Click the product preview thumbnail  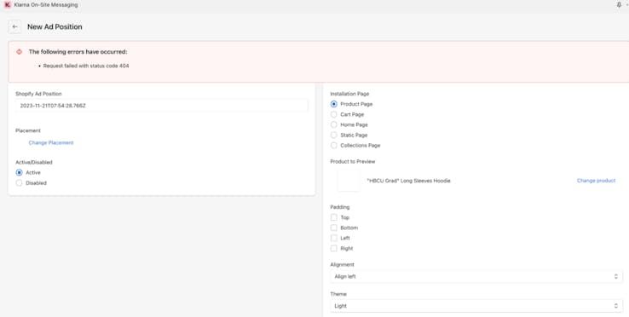point(349,181)
